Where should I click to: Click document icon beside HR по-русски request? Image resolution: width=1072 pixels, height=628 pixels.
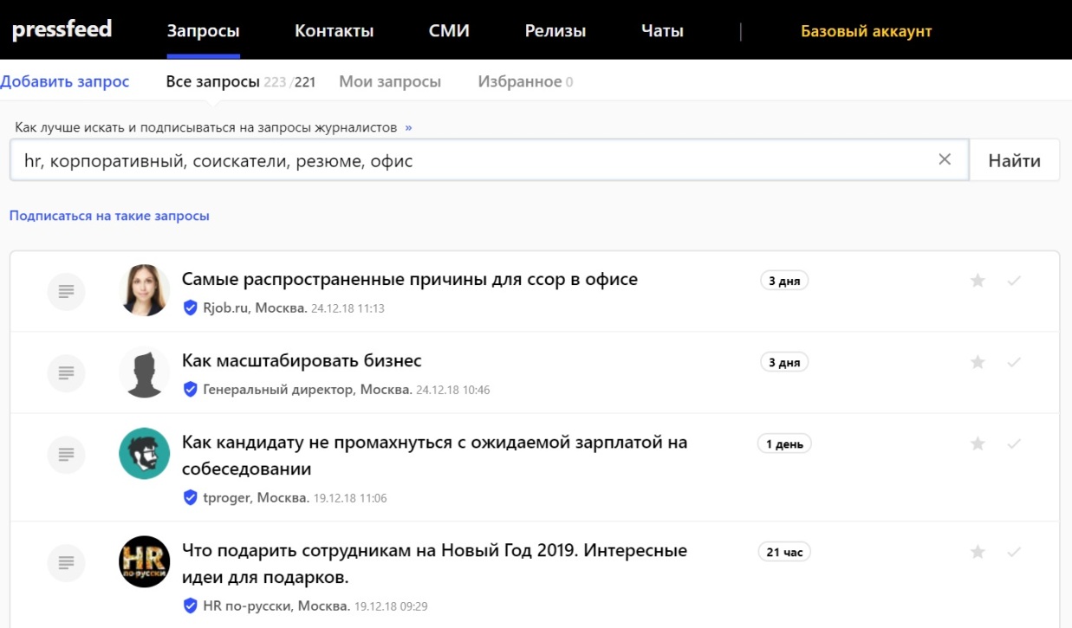(66, 561)
